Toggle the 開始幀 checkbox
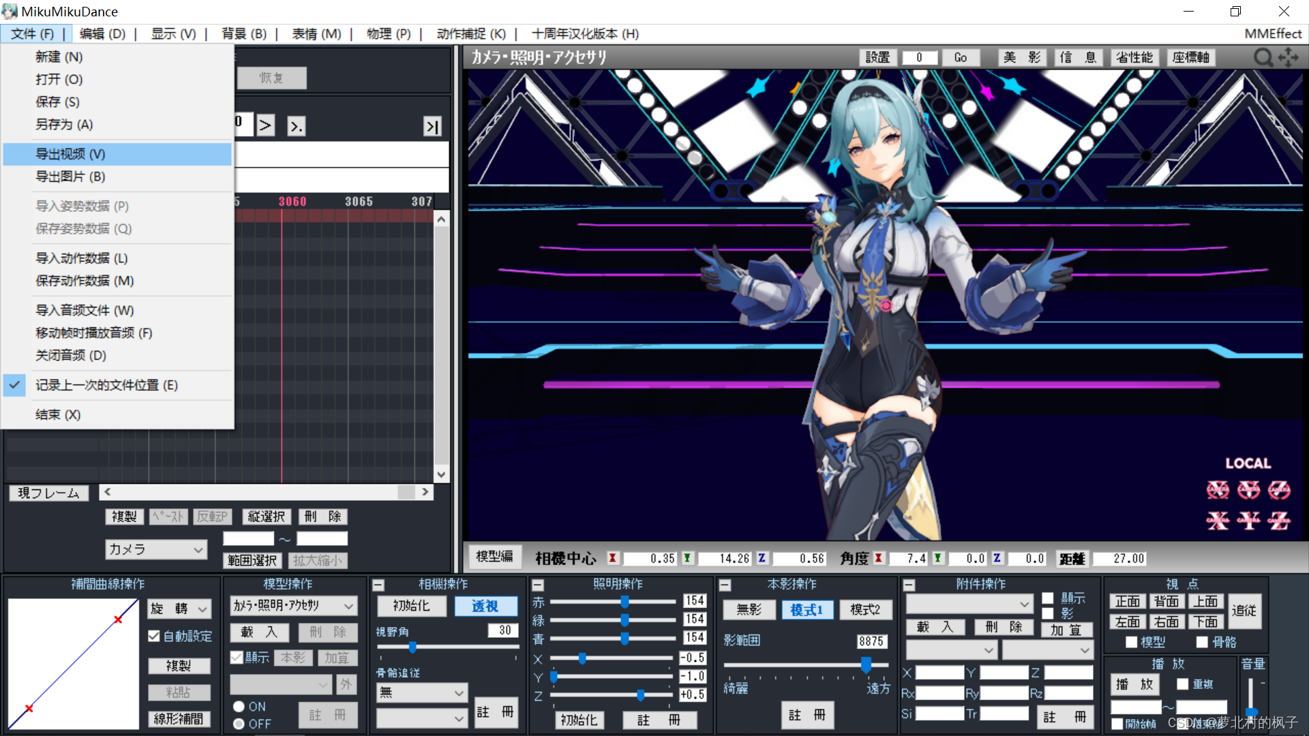1309x736 pixels. pyautogui.click(x=1117, y=724)
